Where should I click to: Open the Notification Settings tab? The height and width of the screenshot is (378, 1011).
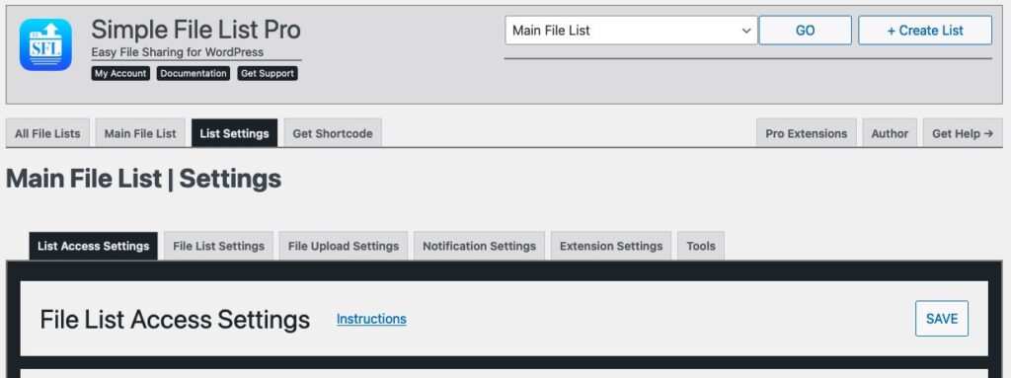[479, 246]
